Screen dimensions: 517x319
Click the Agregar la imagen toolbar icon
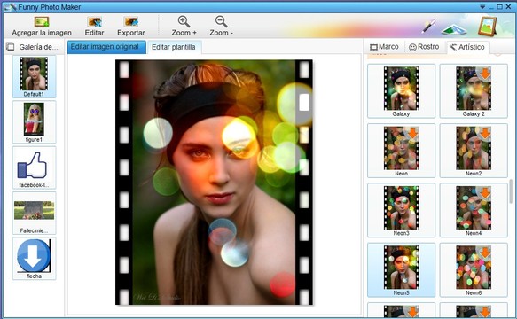pos(42,22)
